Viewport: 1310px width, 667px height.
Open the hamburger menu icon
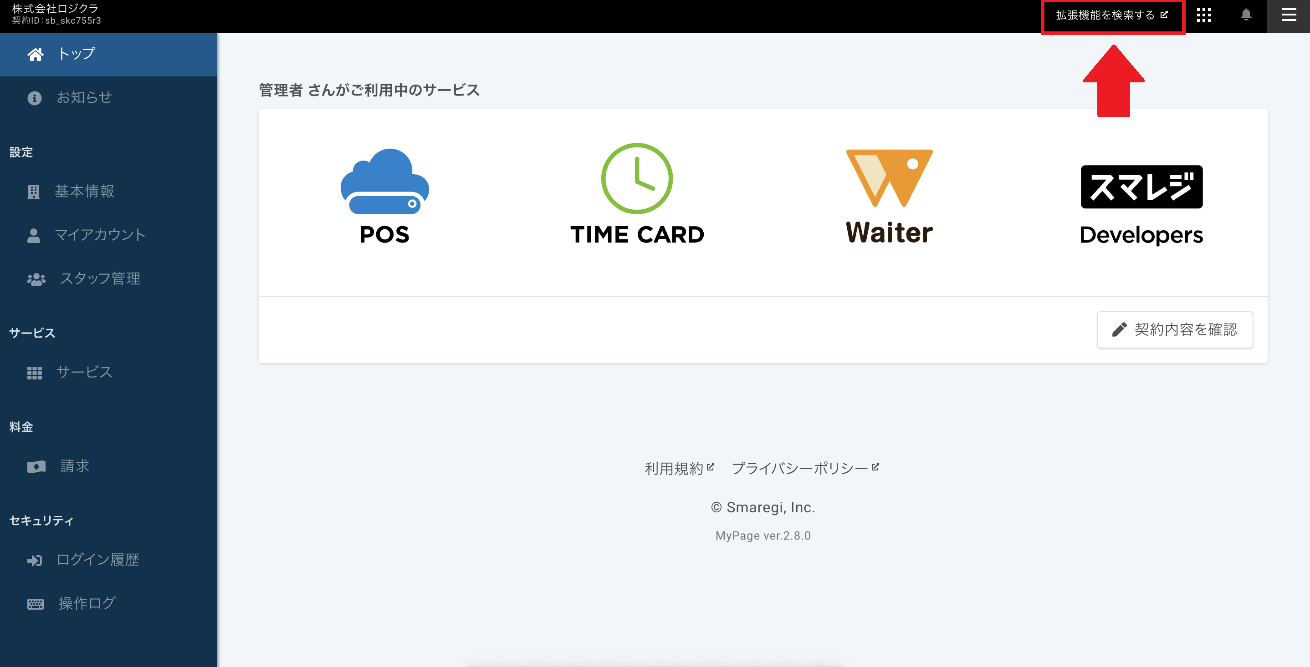pos(1288,15)
